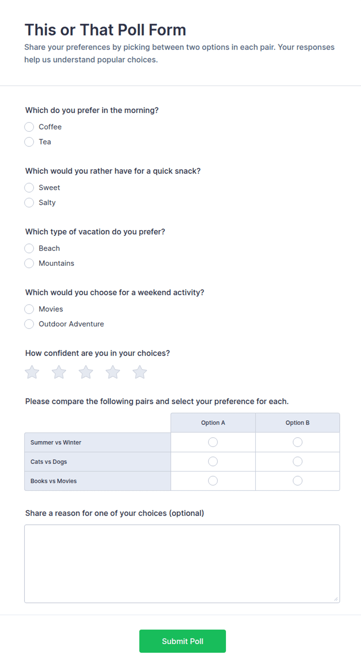Select Coffee as morning preference
Screen dimensions: 361x672
tap(29, 127)
